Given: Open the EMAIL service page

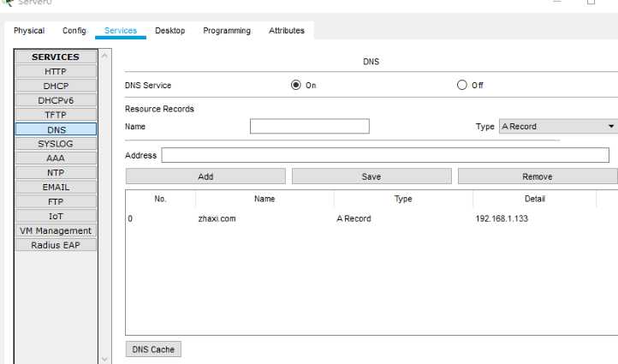Looking at the screenshot, I should 56,187.
